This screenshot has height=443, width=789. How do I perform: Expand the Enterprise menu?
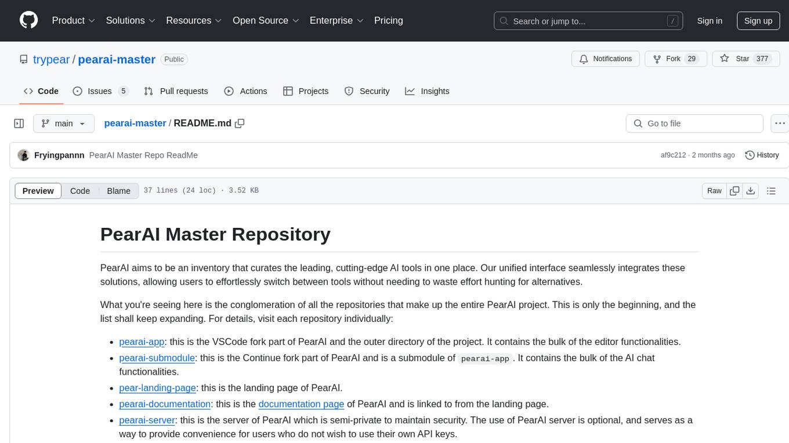tap(336, 20)
